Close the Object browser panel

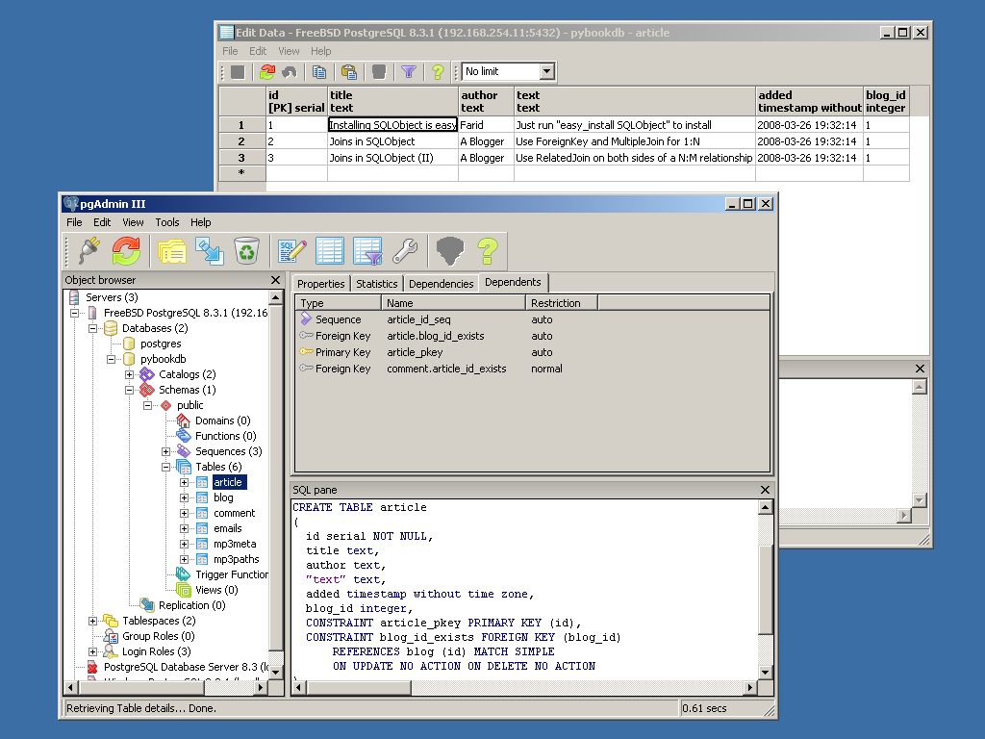pos(275,280)
